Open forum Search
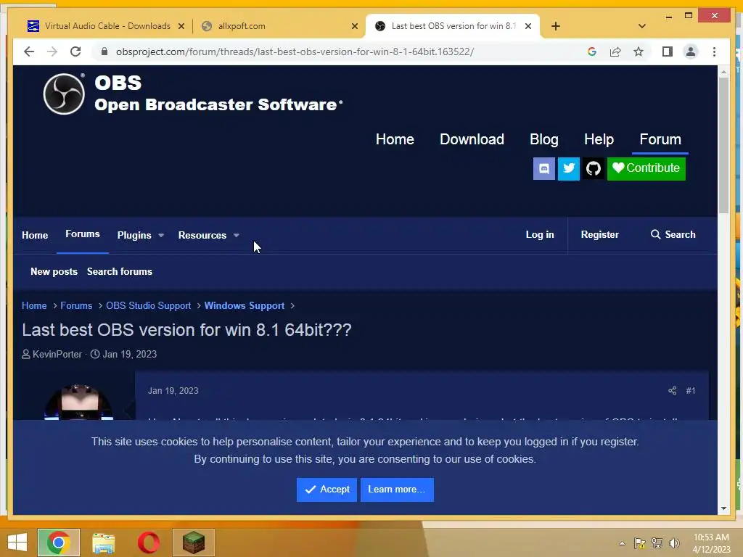The width and height of the screenshot is (743, 557). click(673, 234)
